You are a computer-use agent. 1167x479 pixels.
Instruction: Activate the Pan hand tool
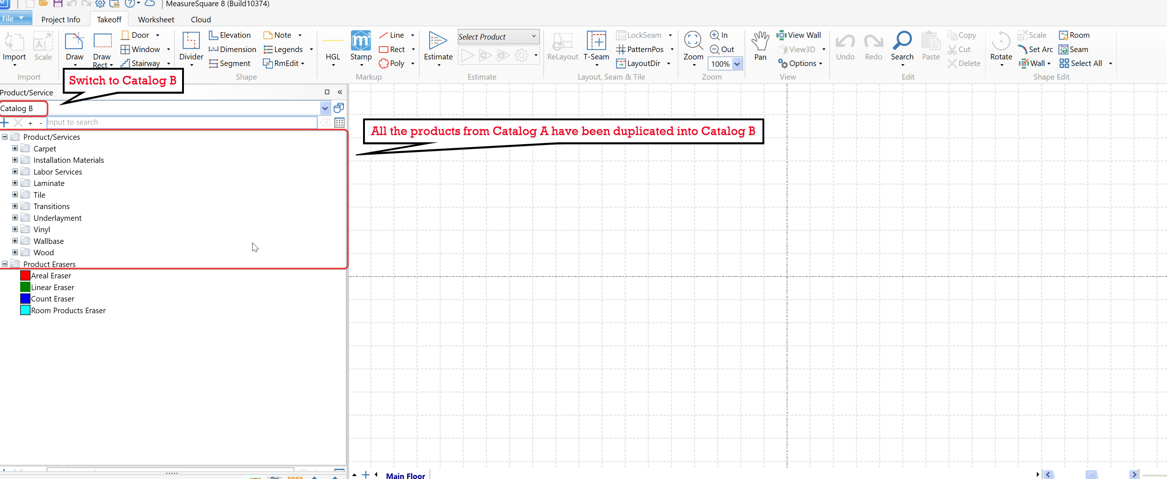coord(760,42)
